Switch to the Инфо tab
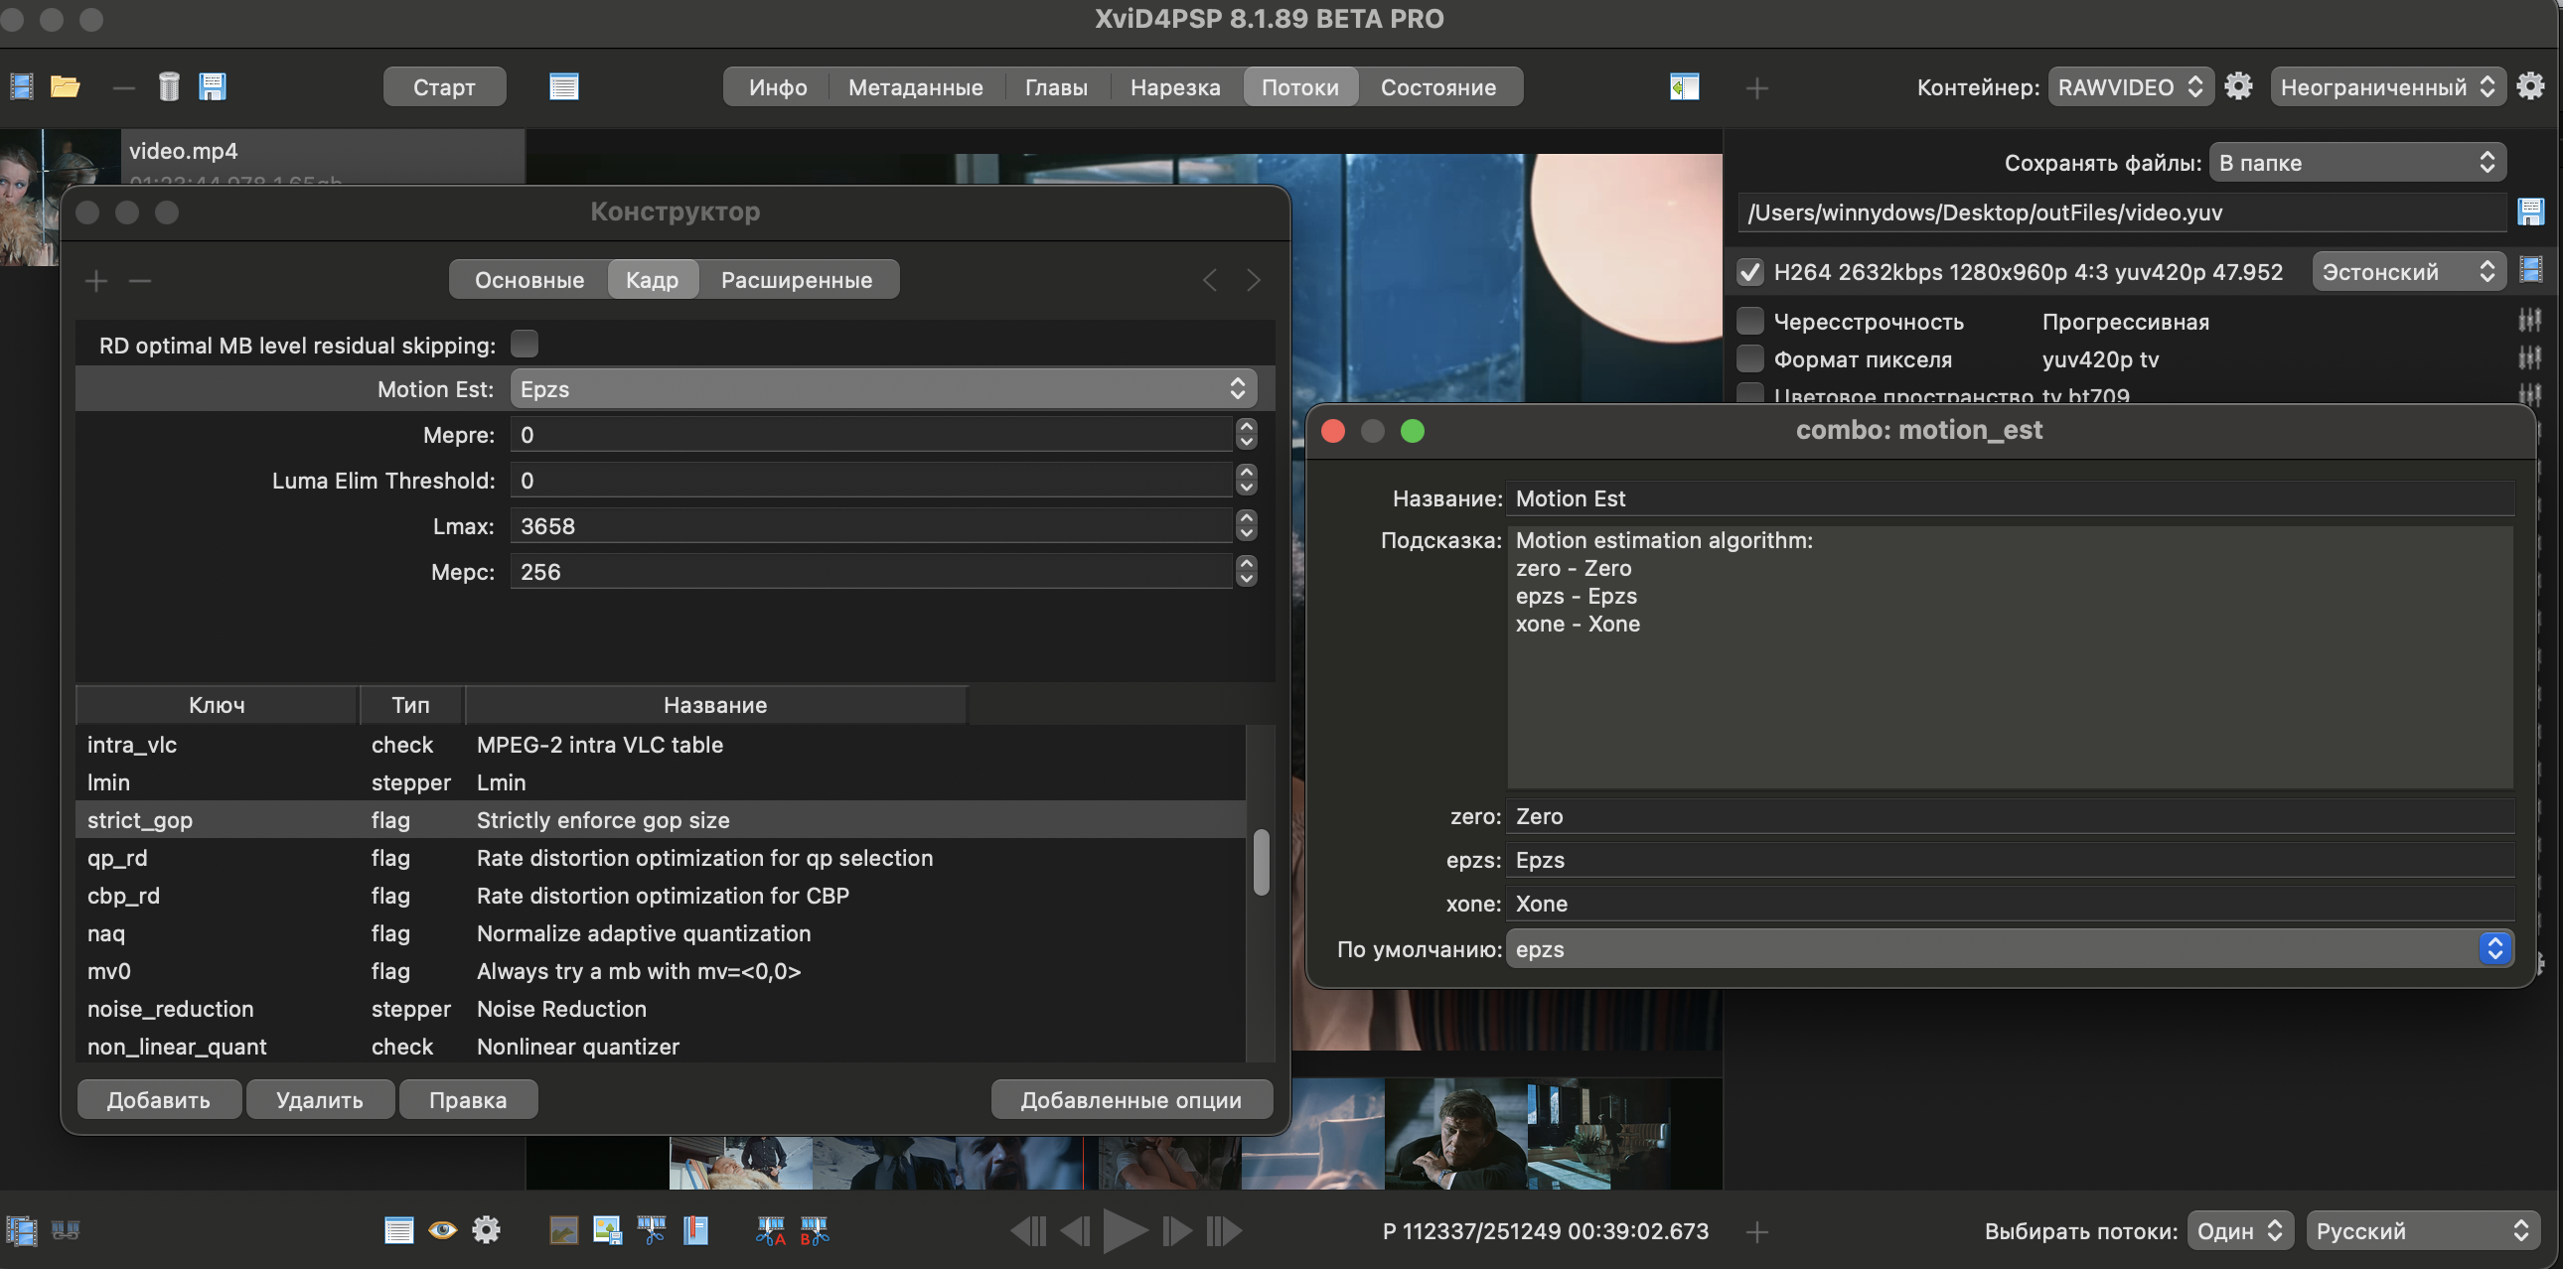 point(778,86)
